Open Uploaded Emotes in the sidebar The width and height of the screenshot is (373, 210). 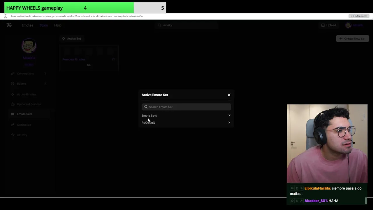29,104
